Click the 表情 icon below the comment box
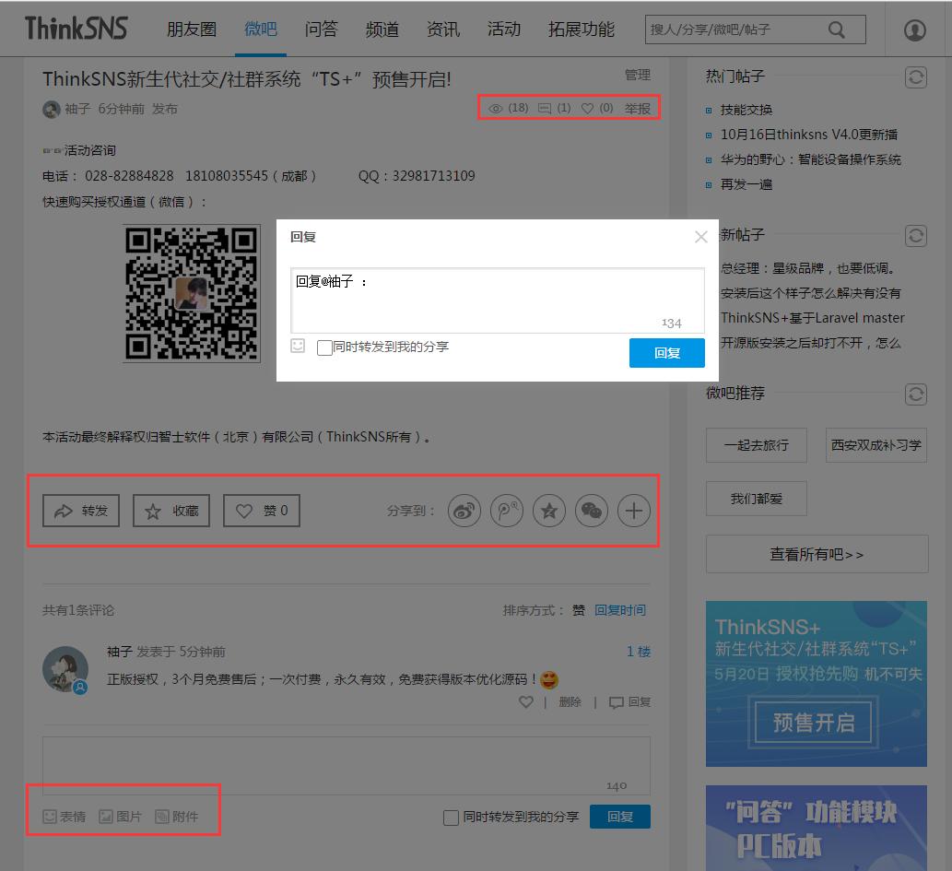This screenshot has width=952, height=871. point(66,816)
